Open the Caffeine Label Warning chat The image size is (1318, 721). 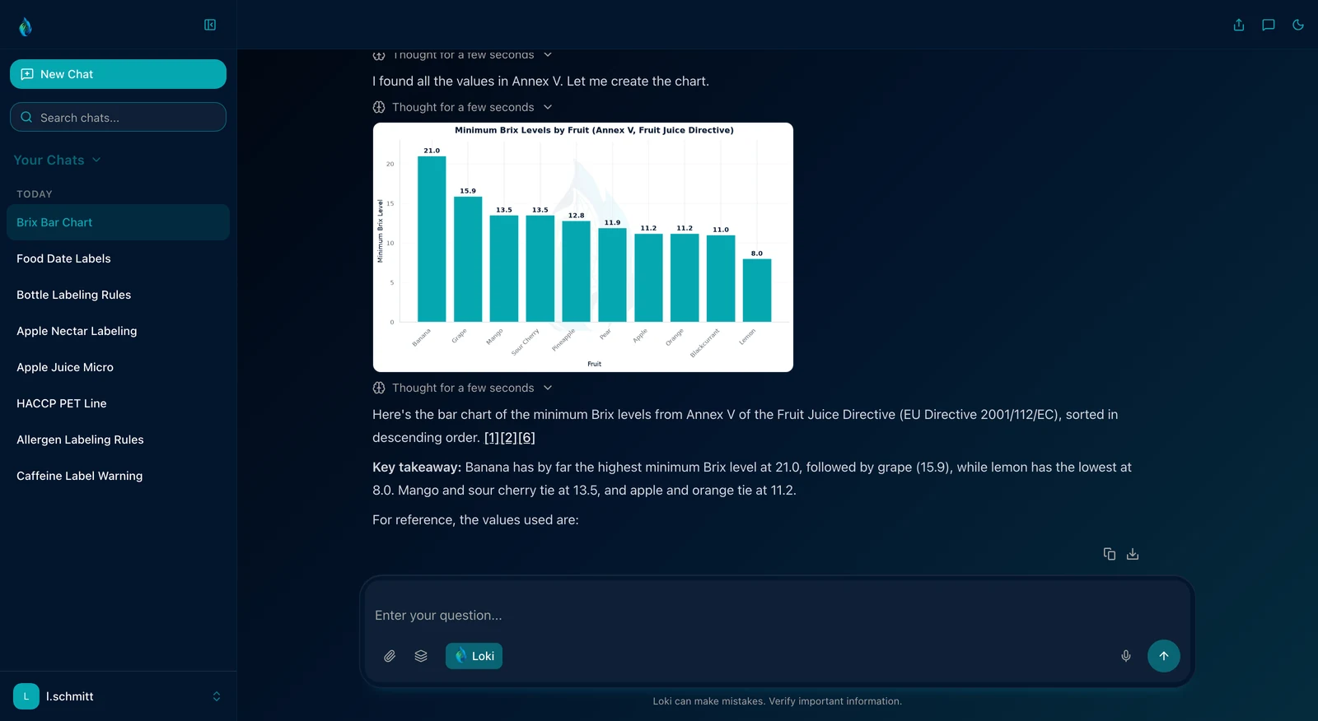pyautogui.click(x=118, y=476)
